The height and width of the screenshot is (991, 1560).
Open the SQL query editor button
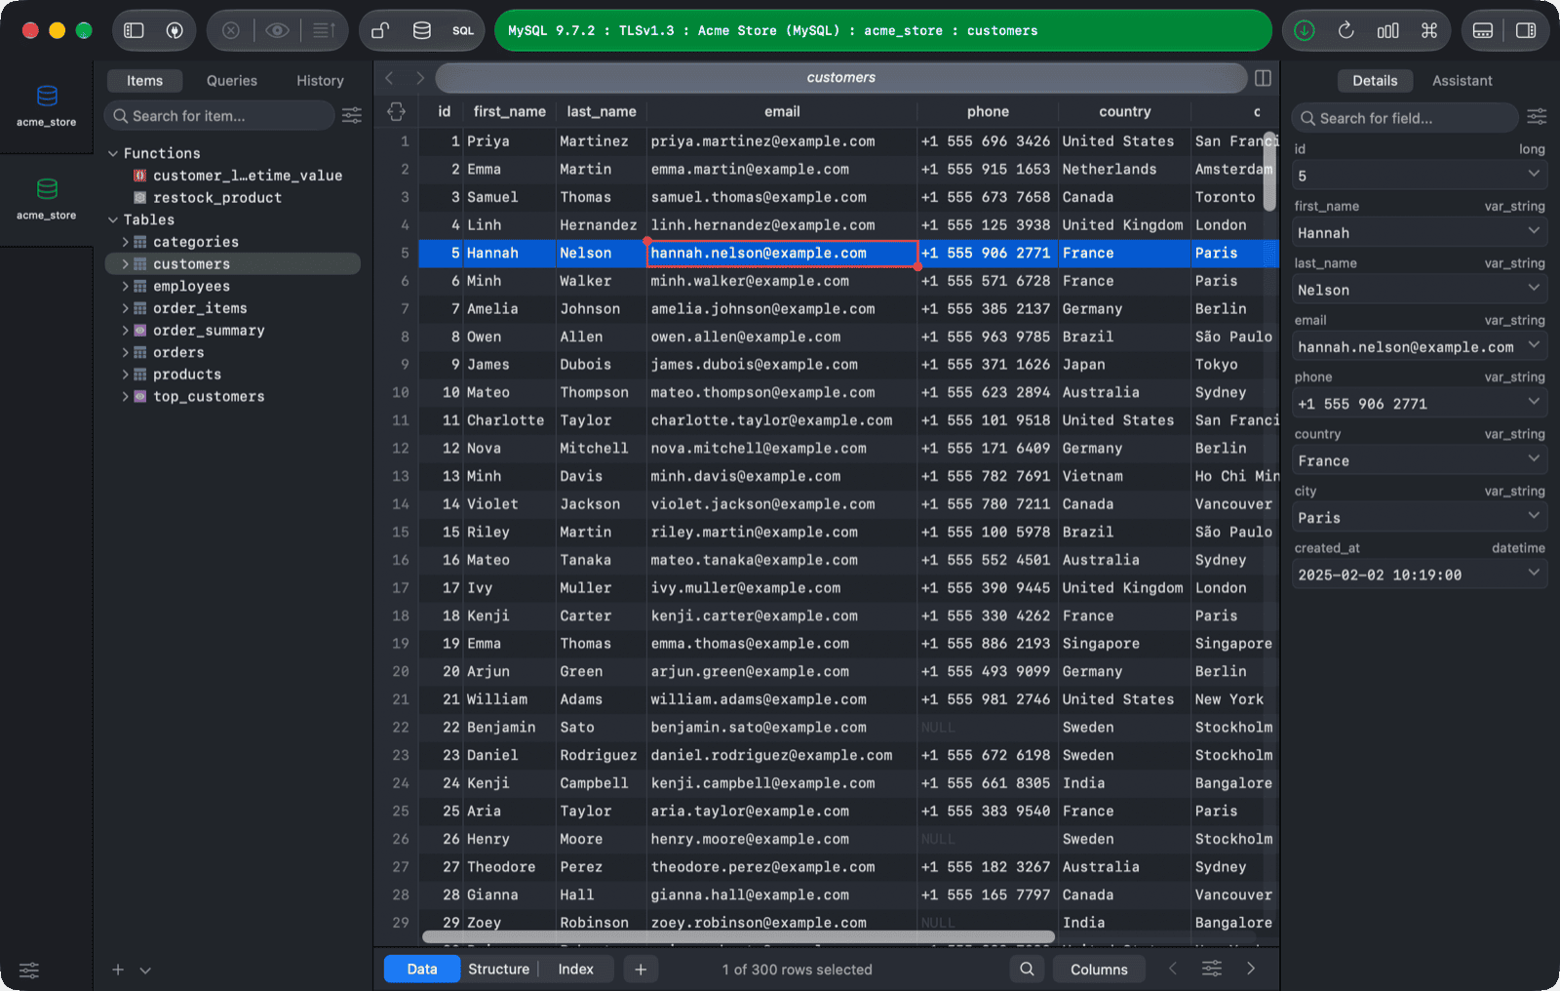click(463, 30)
